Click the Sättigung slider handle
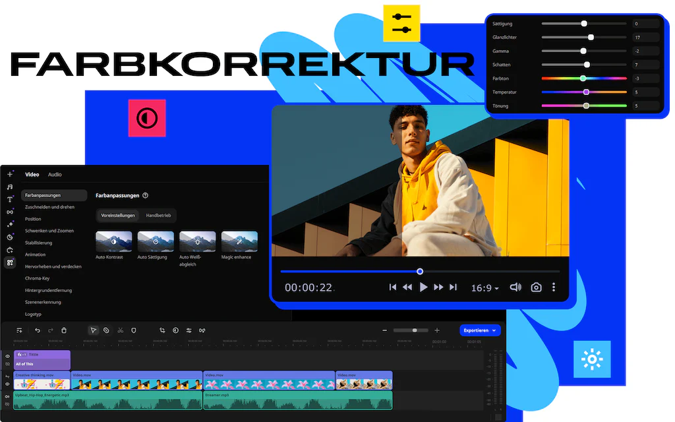Screen dimensions: 675x422 tap(584, 24)
